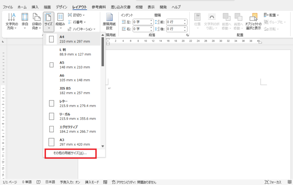Expand the ハイフネーション hyphenation dropdown
Screen dimensions: 293x185
82,29
